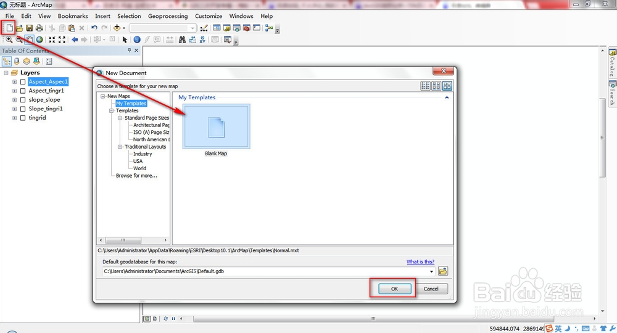Open a map document with the folder icon
Viewport: 617px width, 333px height.
pyautogui.click(x=19, y=28)
